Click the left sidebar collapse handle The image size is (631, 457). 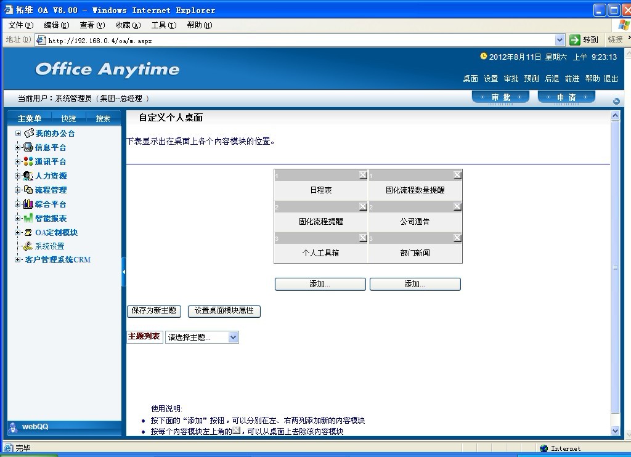coord(124,272)
